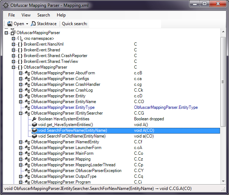Click the namespace braces icon beside BrokenEvent.NanoXml

coord(20,44)
